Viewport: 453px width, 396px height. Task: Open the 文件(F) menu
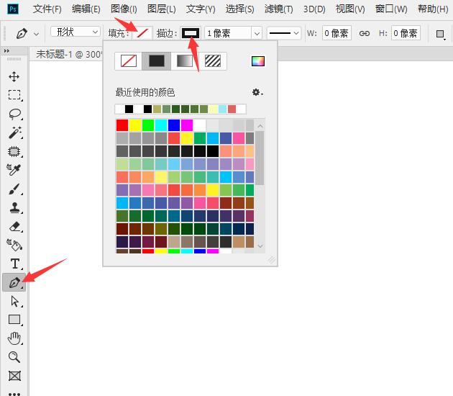(47, 9)
